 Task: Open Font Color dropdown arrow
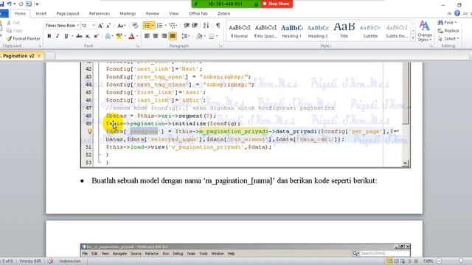point(137,36)
